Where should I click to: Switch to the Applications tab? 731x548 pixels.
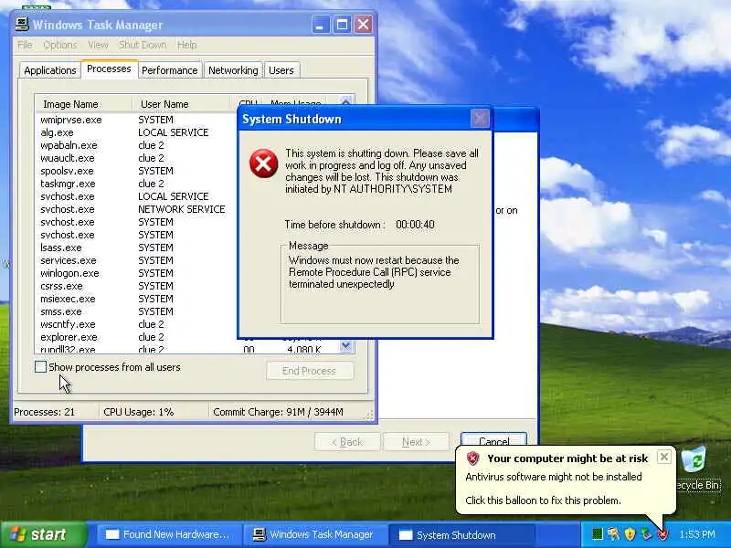[50, 70]
